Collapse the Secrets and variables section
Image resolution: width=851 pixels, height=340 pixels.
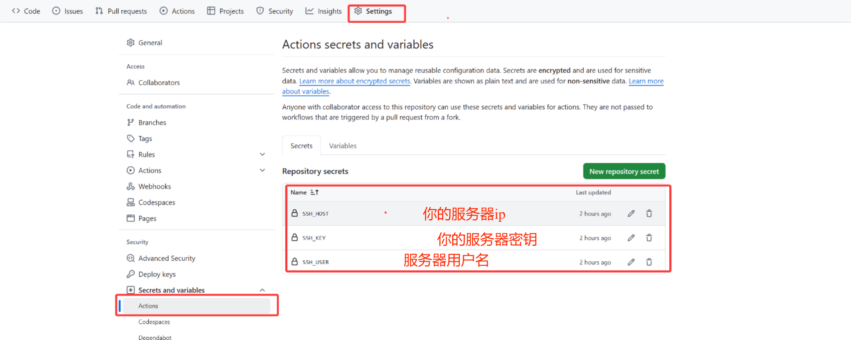[262, 289]
